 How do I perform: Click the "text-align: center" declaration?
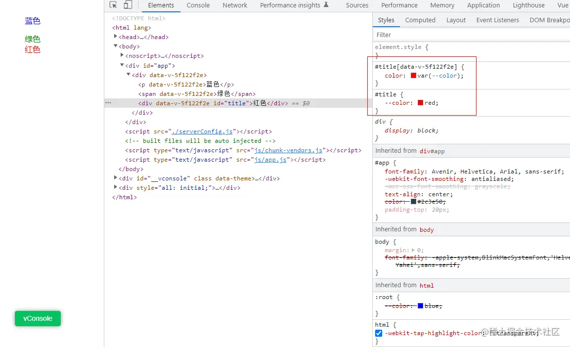coord(419,194)
